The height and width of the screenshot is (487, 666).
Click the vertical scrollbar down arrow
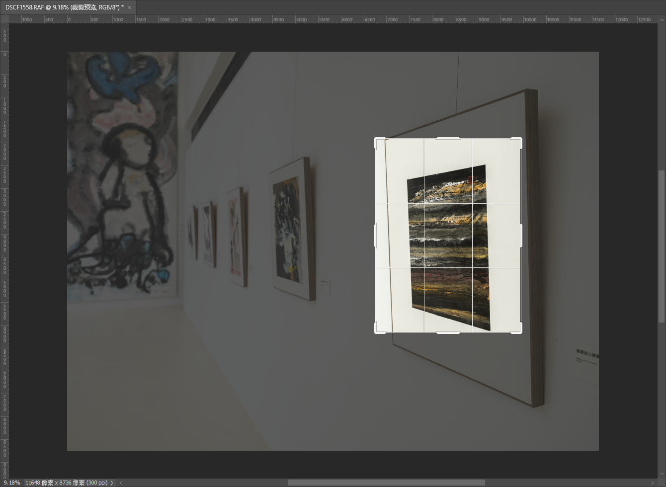661,474
